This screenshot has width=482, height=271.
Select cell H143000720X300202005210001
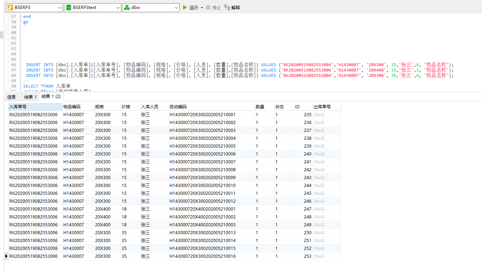tap(211, 114)
